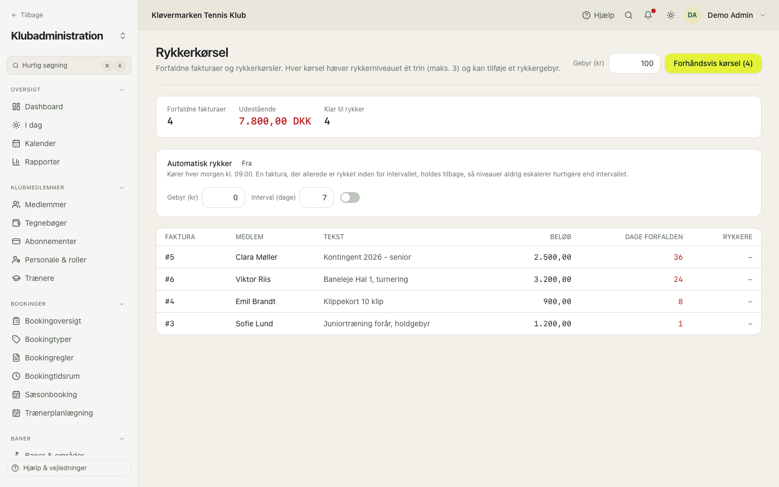Image resolution: width=779 pixels, height=487 pixels.
Task: Click Forhåndsvis kørsel (4) button
Action: coord(713,63)
